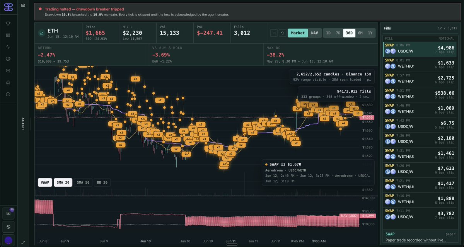Select the 6M time range
Image resolution: width=464 pixels, height=247 pixels.
360,33
